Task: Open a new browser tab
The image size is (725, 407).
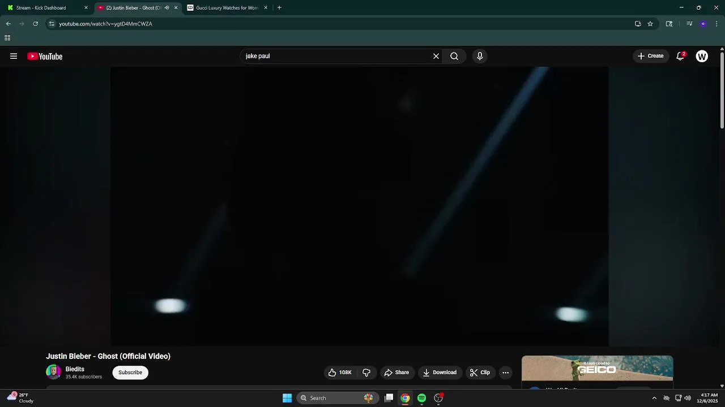Action: coord(279,8)
